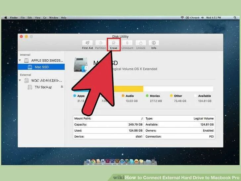Open the Go menu
Viewport: 241px width, 181px height.
click(45, 18)
